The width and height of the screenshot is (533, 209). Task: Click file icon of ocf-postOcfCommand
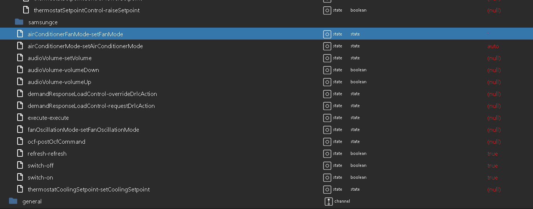click(20, 141)
